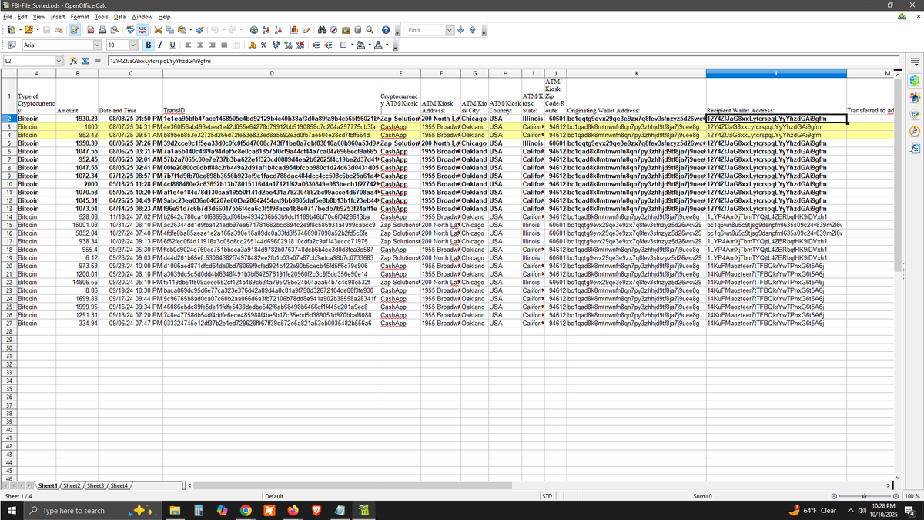Click the New document icon
This screenshot has height=520, width=924.
(x=12, y=30)
